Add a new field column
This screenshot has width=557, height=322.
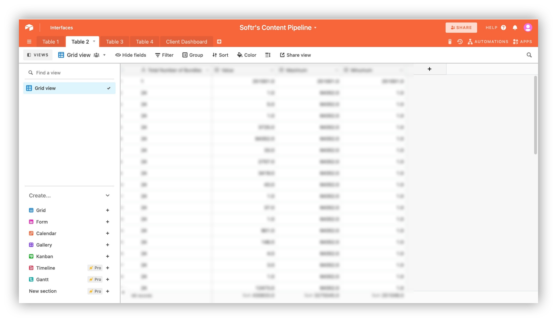click(430, 69)
